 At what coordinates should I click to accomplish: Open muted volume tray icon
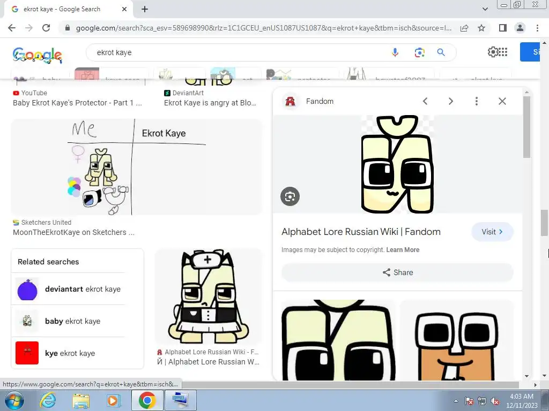(x=495, y=401)
